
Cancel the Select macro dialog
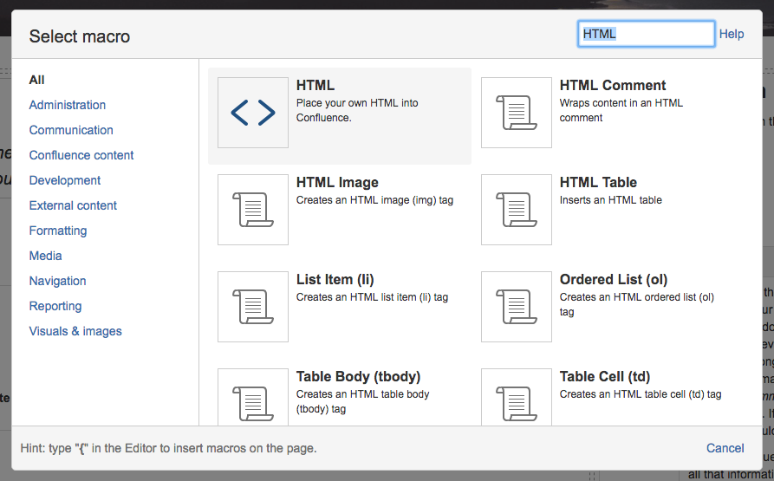pyautogui.click(x=725, y=448)
